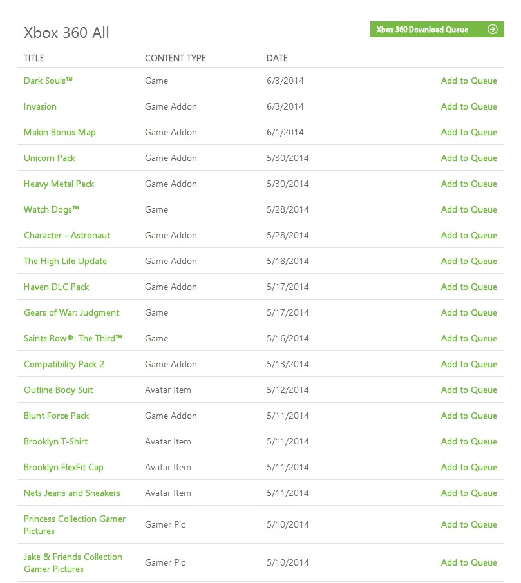Screen dimensions: 521x583
Task: Add Brooklyn FlexFit Cap to queue
Action: point(469,468)
